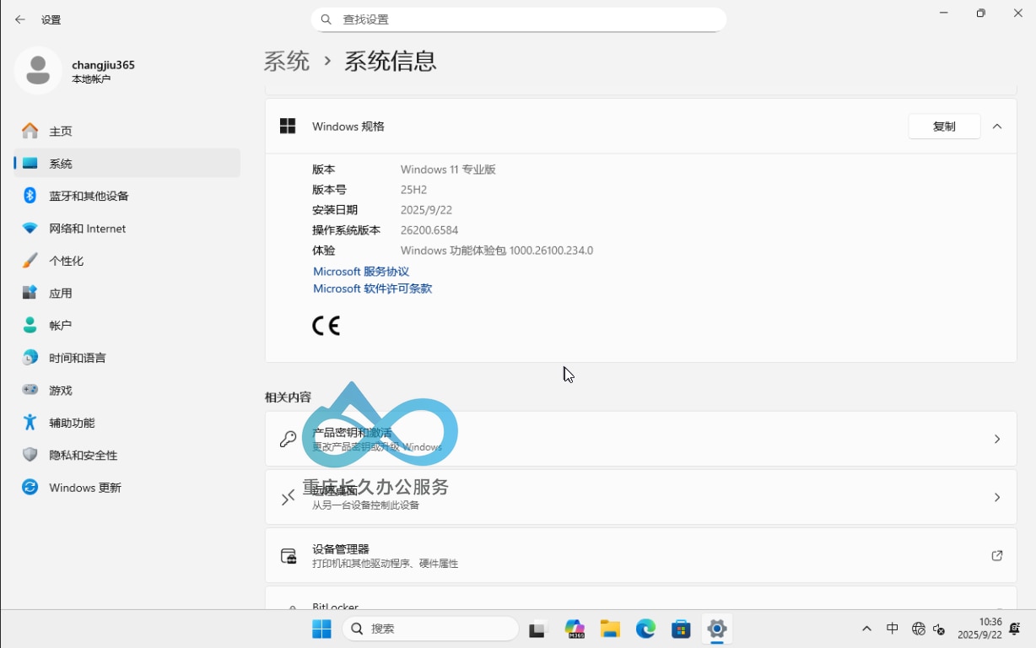Open volume speaker icon in tray

pyautogui.click(x=939, y=629)
